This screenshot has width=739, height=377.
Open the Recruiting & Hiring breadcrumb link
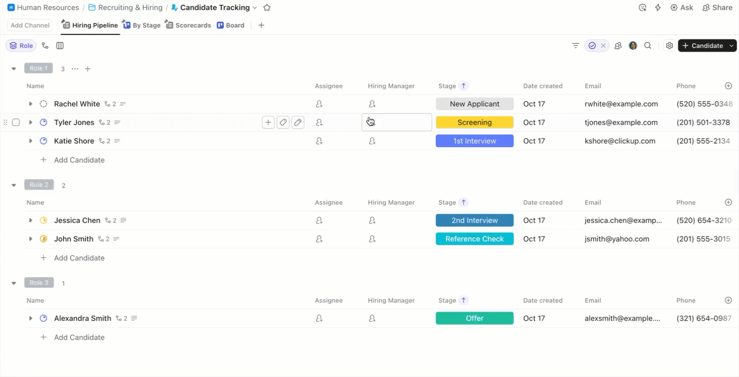[x=130, y=7]
